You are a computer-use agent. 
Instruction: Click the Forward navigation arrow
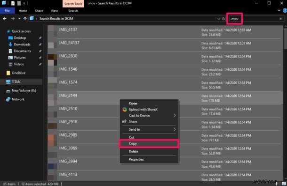[13, 19]
